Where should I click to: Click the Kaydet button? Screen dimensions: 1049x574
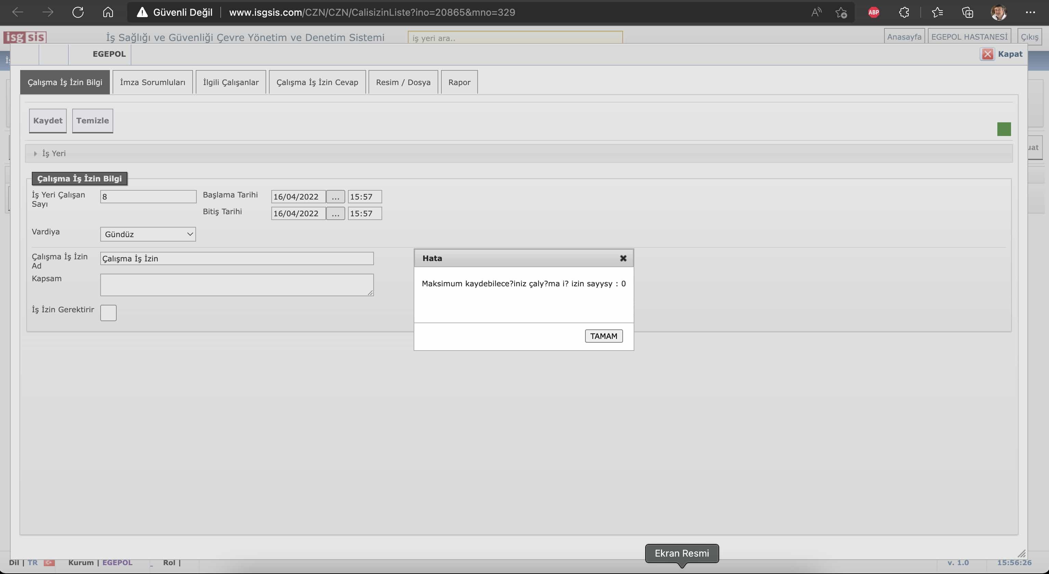pyautogui.click(x=48, y=121)
